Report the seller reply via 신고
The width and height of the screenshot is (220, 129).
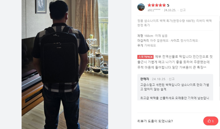(x=172, y=79)
